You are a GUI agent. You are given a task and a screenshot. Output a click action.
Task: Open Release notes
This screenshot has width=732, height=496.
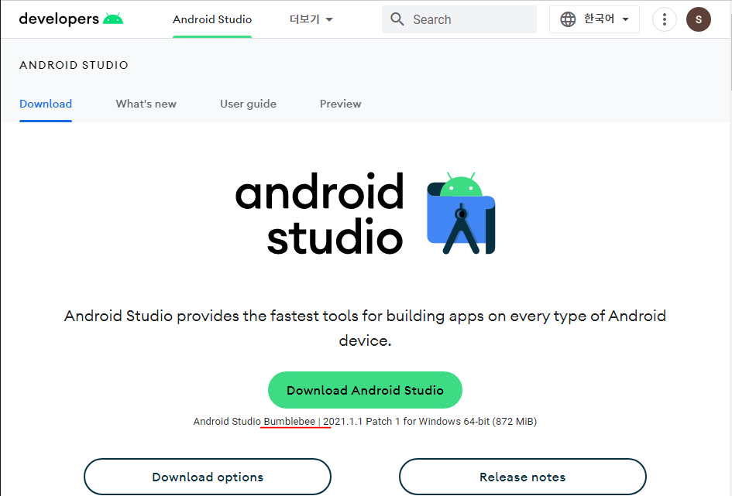(522, 477)
